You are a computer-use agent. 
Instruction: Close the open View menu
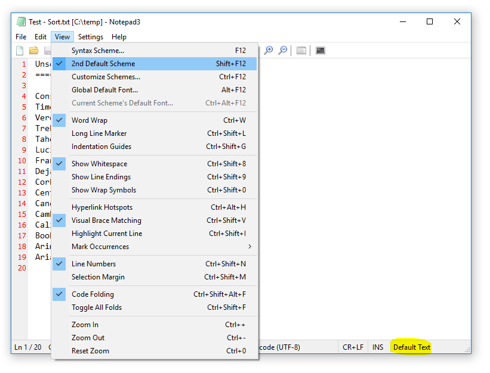point(62,37)
